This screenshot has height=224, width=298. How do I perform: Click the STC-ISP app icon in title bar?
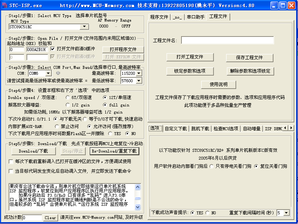coord(4,5)
